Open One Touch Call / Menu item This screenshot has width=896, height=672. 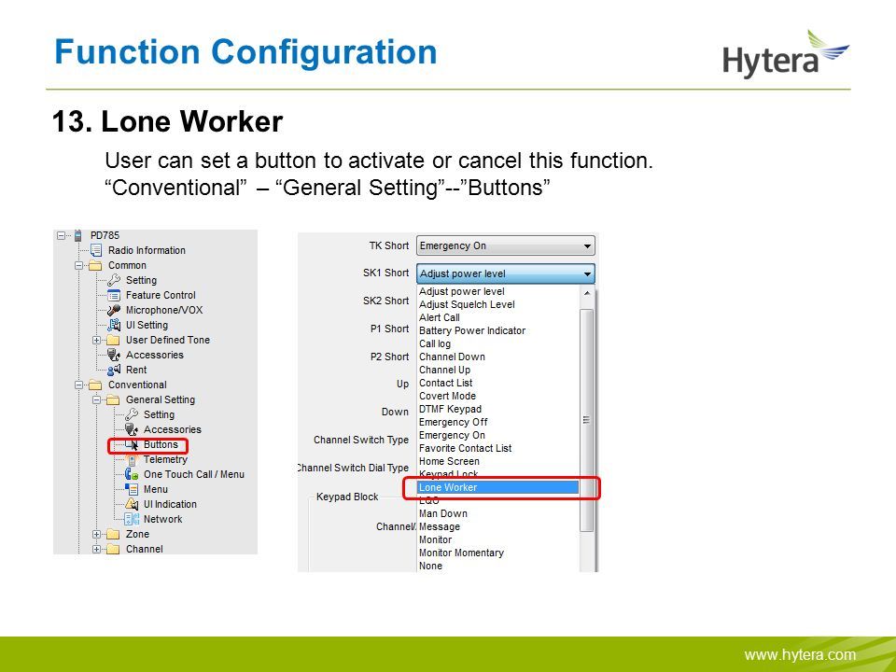click(194, 474)
